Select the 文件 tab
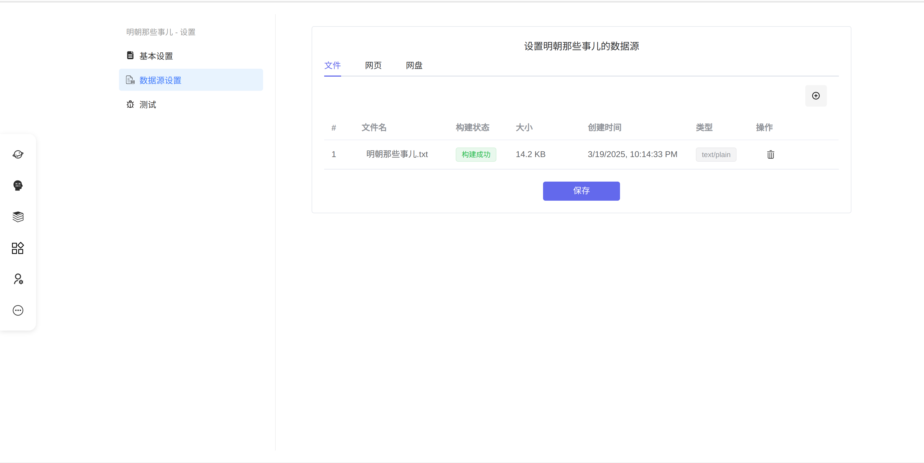This screenshot has width=924, height=463. tap(332, 65)
